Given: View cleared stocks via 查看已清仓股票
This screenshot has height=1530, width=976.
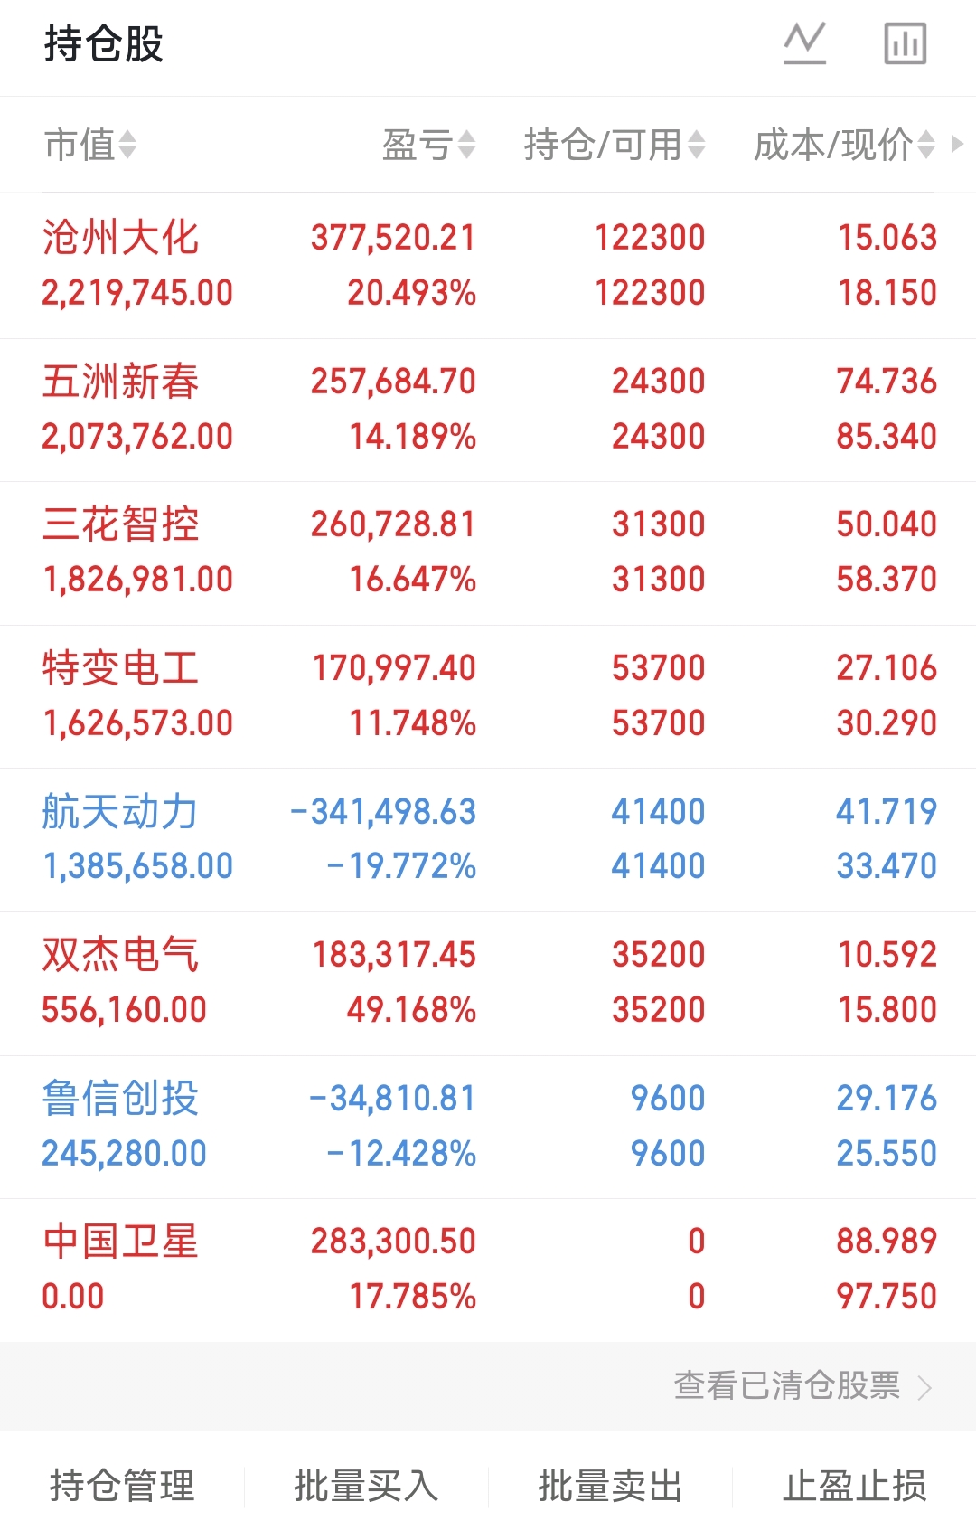Looking at the screenshot, I should coord(786,1385).
